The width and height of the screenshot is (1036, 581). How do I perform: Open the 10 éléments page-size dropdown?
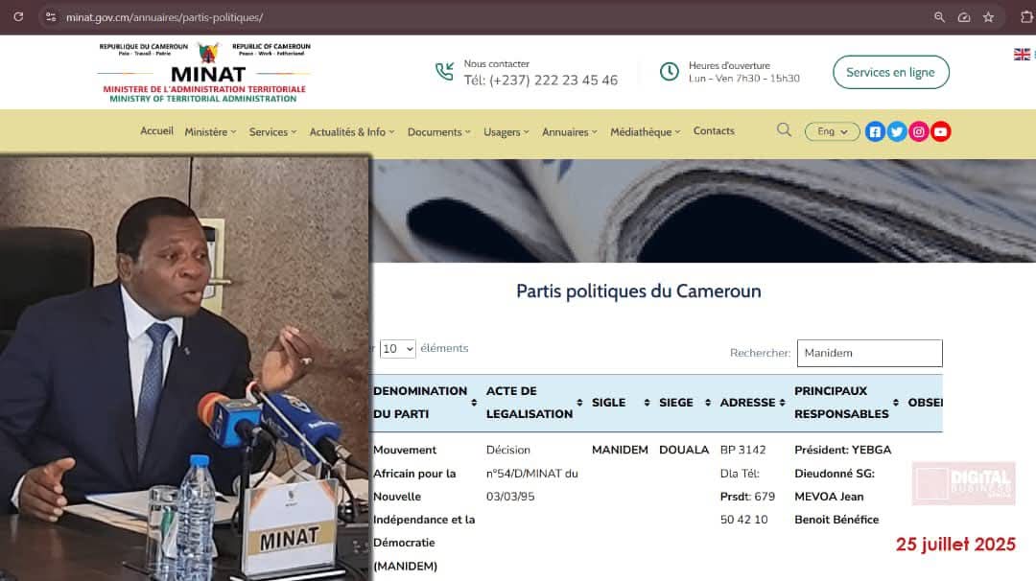click(x=398, y=349)
